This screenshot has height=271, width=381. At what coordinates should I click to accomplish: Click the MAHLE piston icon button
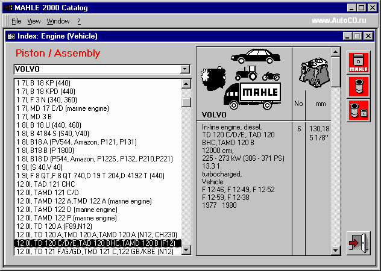click(359, 63)
